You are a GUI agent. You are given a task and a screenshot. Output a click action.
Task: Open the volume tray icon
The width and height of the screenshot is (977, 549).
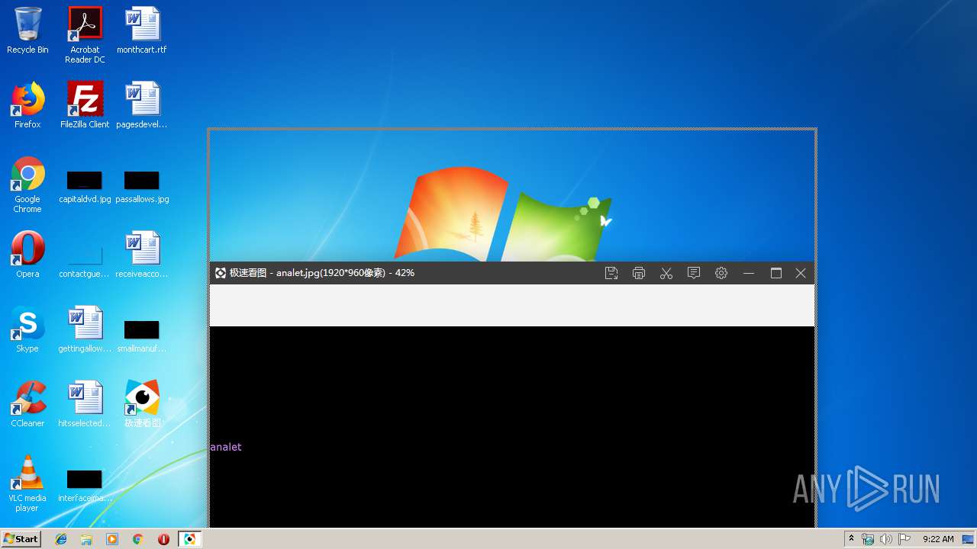[886, 539]
